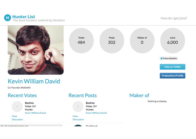Click hunter name link in Recent Votes
The image size is (196, 139).
(x=35, y=113)
